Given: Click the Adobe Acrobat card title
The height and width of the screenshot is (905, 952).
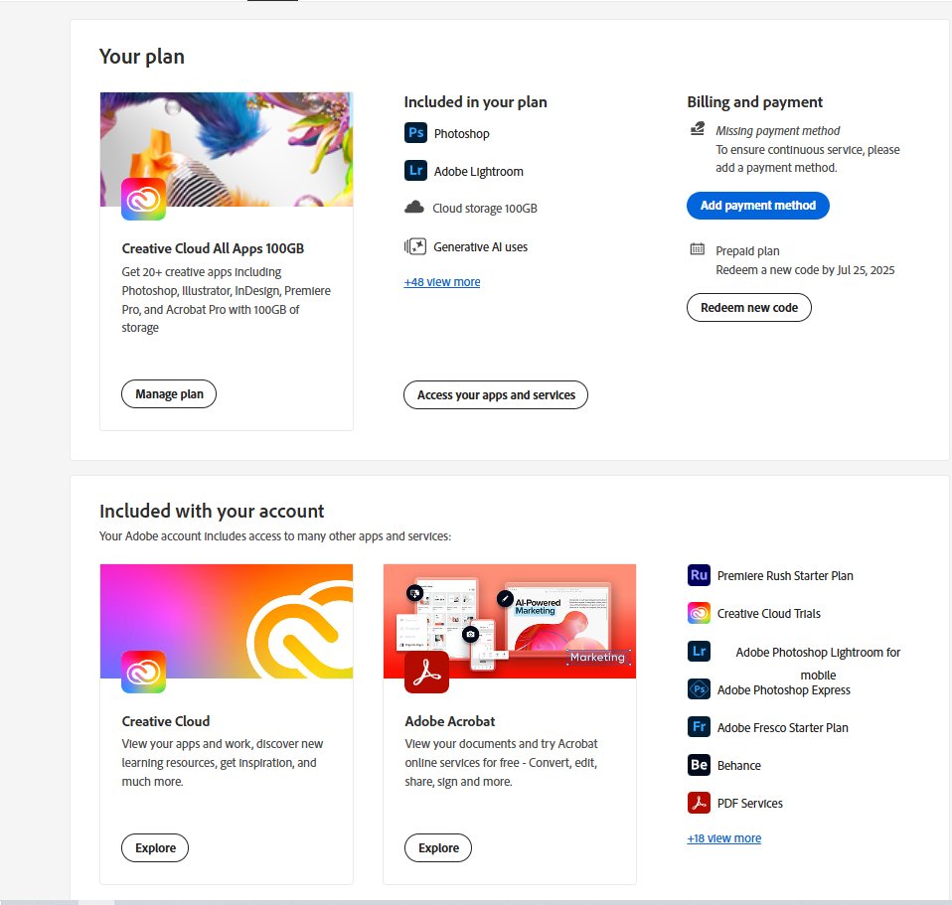Looking at the screenshot, I should [450, 721].
